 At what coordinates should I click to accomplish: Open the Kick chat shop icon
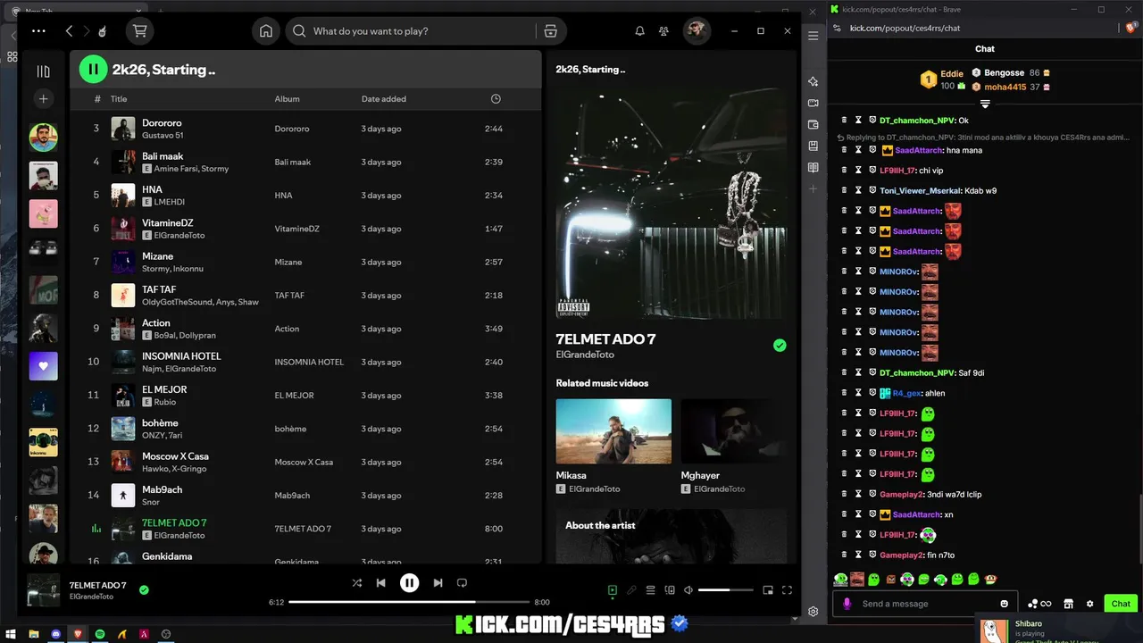1068,604
